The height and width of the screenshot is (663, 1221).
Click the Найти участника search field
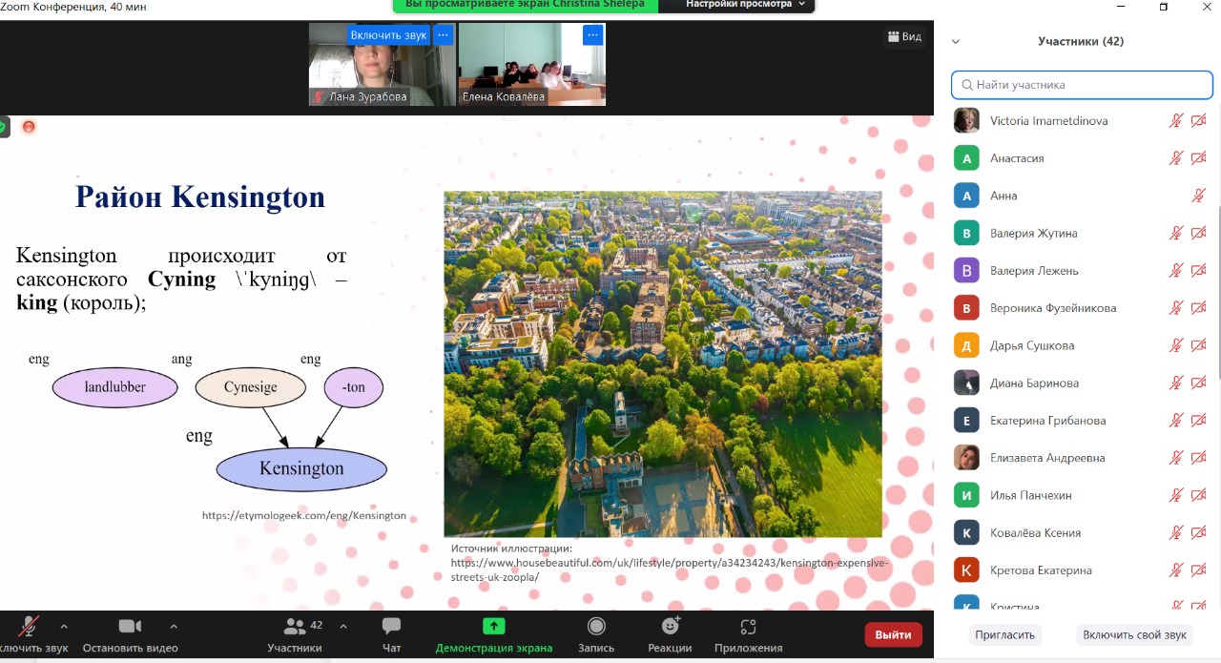(1082, 85)
